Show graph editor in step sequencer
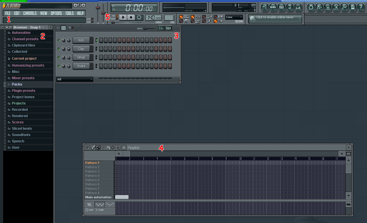Viewport: 367px width, 223px height. click(161, 28)
